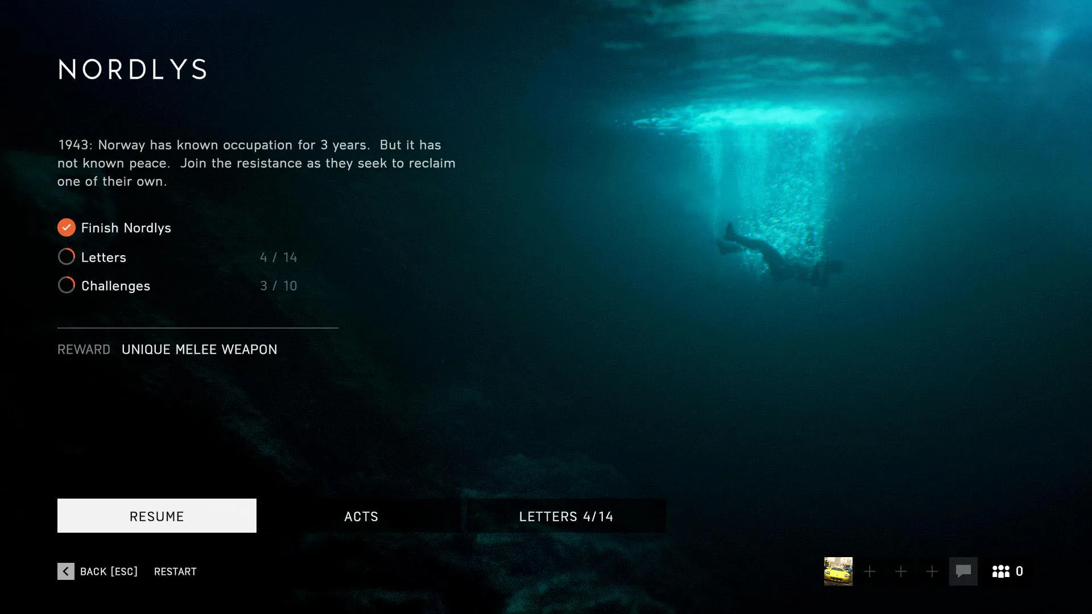
Task: Open the chat bubble icon
Action: 963,571
